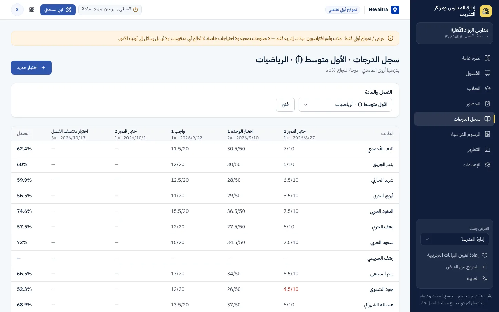Click student name 'نايف الأحمدي'
The image size is (499, 312).
coord(380,149)
